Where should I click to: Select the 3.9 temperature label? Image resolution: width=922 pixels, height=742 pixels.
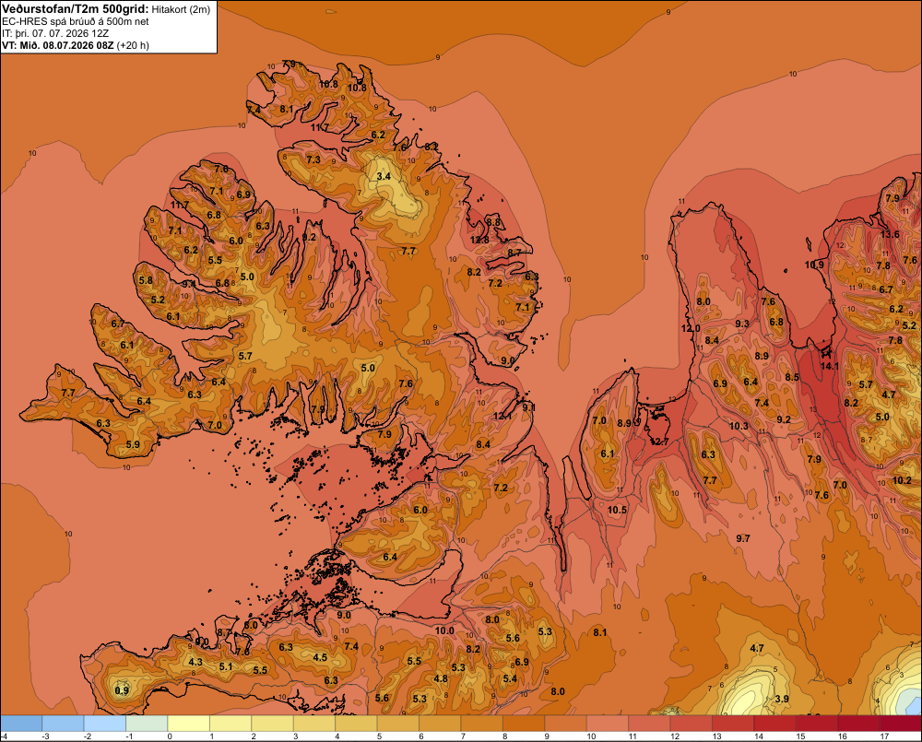coord(782,699)
